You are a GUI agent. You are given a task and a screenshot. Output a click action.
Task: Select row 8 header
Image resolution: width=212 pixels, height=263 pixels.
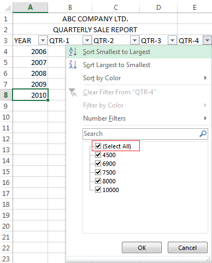coord(6,95)
